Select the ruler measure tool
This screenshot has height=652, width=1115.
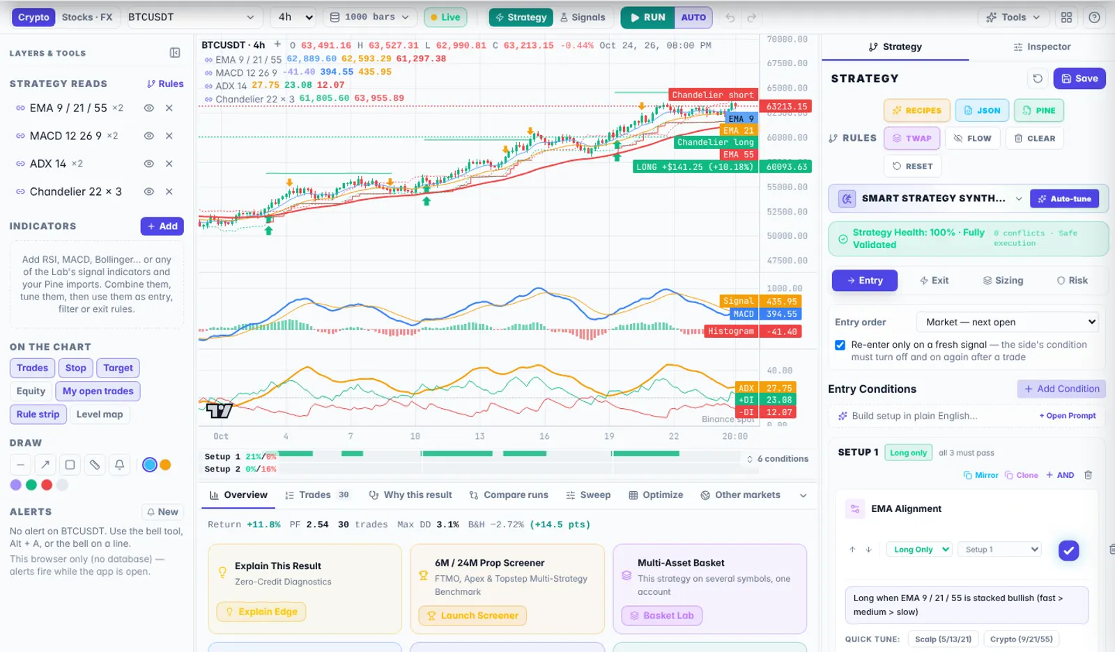click(95, 465)
